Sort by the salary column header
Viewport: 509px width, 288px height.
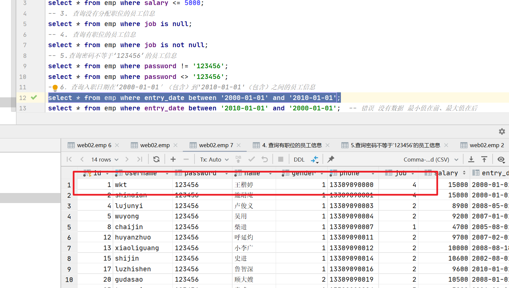coord(446,173)
